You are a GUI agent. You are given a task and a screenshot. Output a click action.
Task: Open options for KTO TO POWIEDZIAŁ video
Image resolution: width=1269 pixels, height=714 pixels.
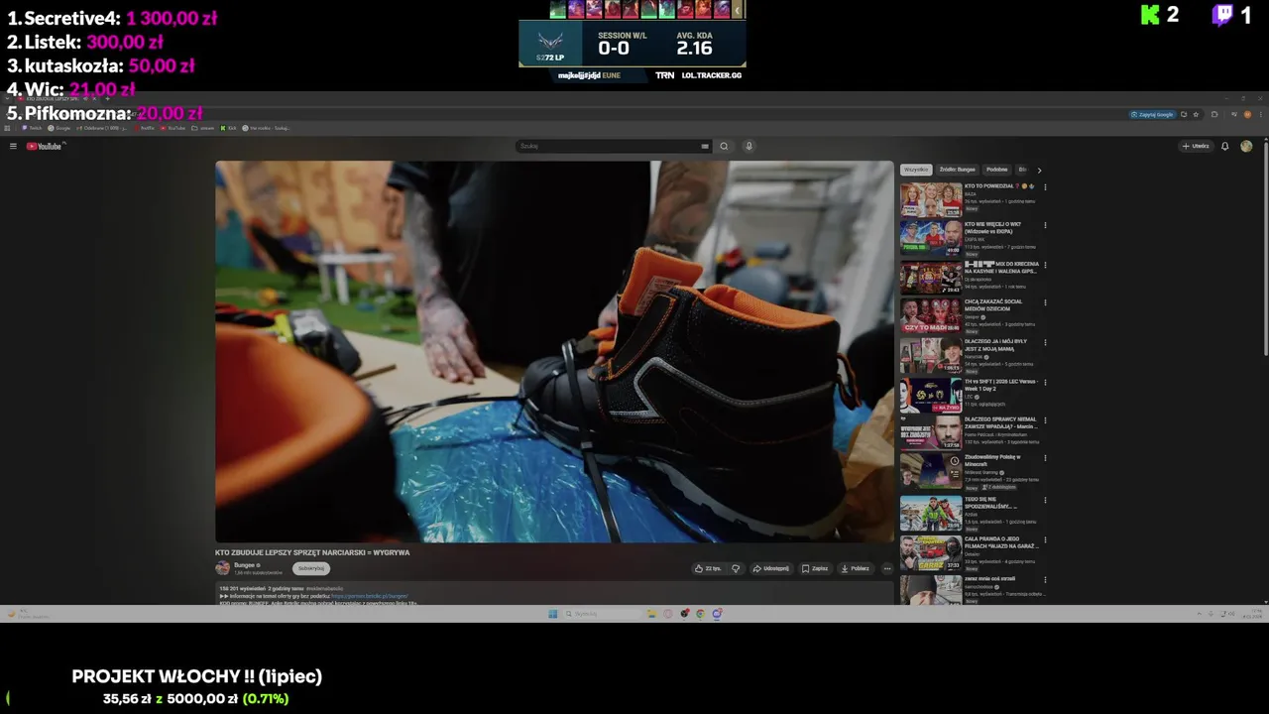(x=1045, y=186)
